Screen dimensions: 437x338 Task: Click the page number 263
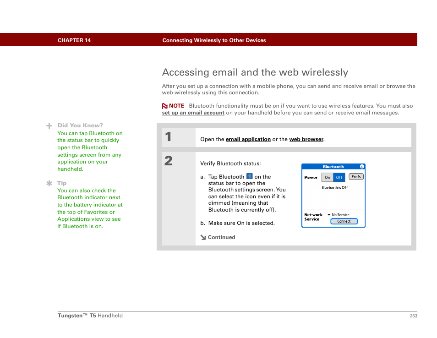tap(414, 316)
